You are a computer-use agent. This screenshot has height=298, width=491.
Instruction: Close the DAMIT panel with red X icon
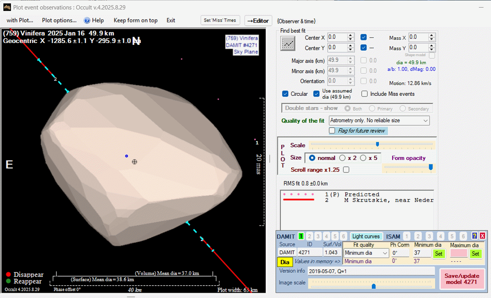tap(482, 236)
